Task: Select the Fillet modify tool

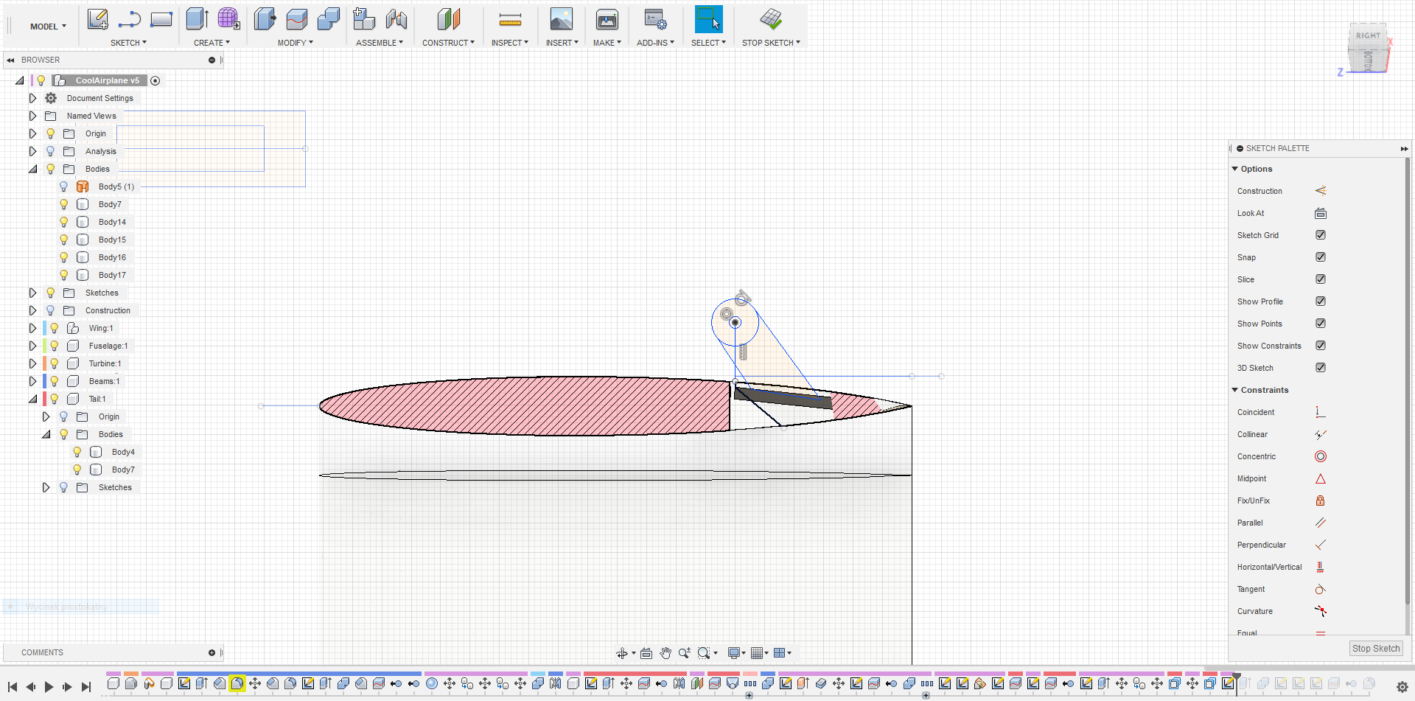Action: tap(297, 19)
